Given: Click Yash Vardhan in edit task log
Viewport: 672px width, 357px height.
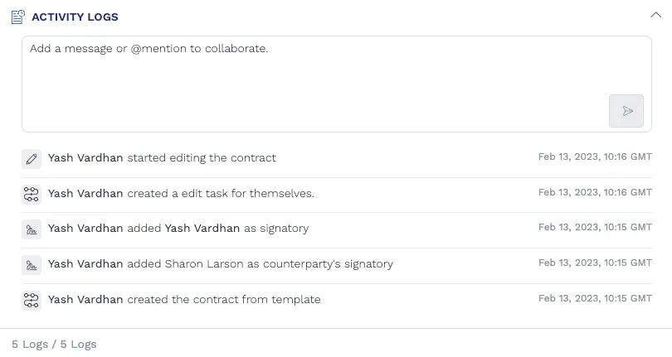Looking at the screenshot, I should pos(85,194).
